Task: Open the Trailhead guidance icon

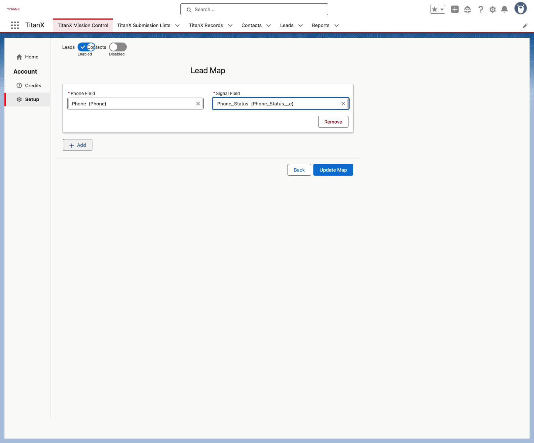Action: click(x=467, y=10)
